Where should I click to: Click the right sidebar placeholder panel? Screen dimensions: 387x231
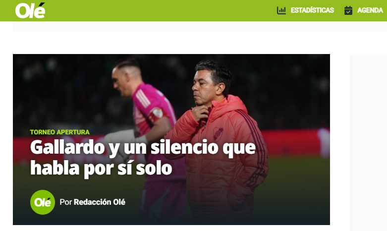click(368, 142)
